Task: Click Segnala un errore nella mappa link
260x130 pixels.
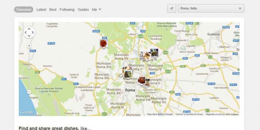Action: click(222, 114)
